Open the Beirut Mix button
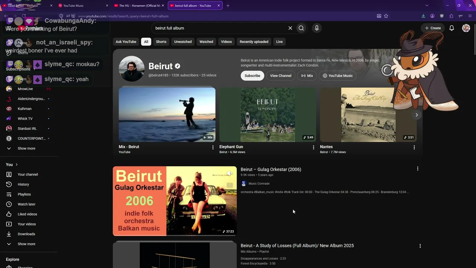The width and height of the screenshot is (476, 268). pyautogui.click(x=307, y=76)
